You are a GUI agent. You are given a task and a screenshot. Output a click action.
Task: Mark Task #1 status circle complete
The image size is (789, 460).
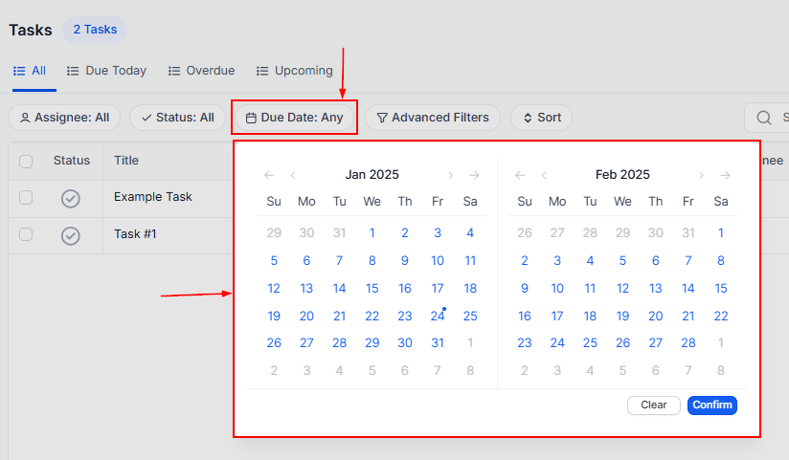(x=71, y=235)
